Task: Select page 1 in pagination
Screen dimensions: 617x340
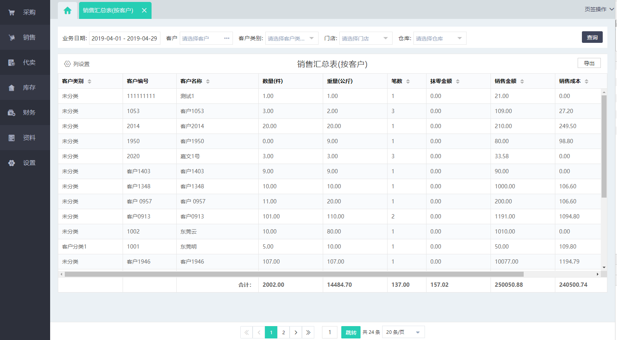Action: click(271, 332)
